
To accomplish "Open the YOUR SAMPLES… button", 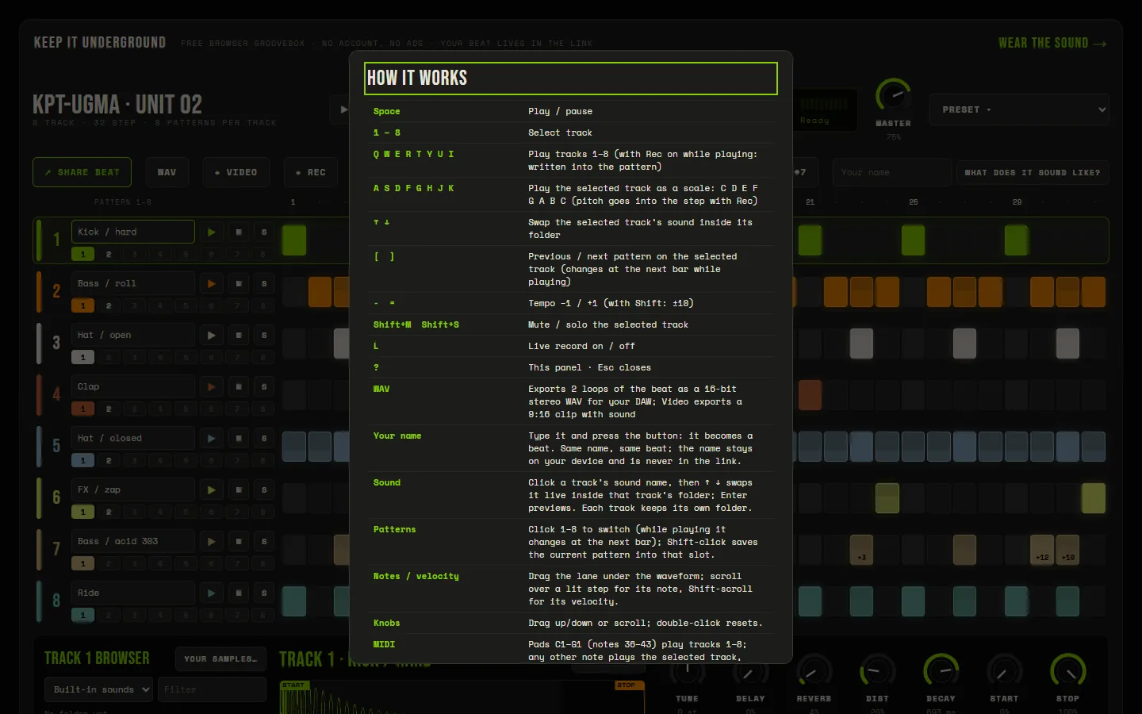I will (x=220, y=658).
